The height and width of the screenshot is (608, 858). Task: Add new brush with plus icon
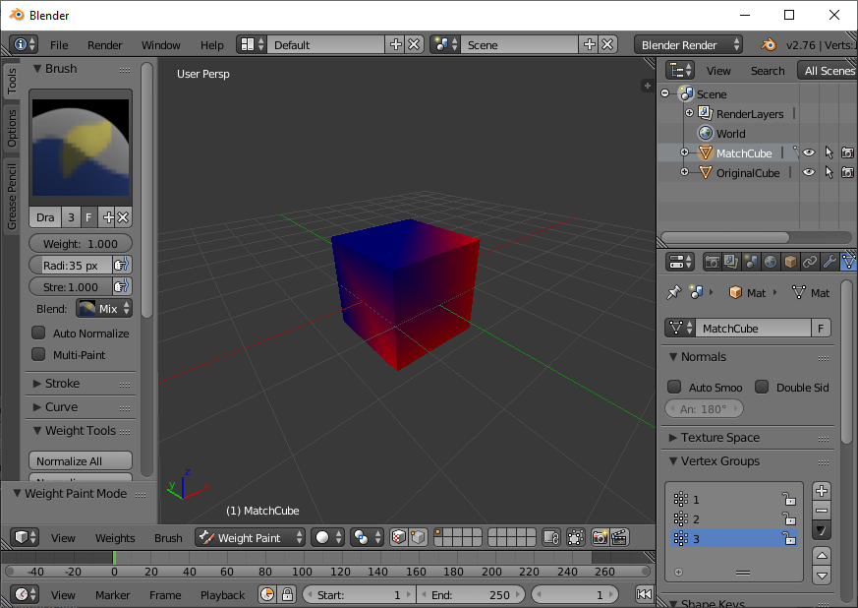click(x=108, y=217)
